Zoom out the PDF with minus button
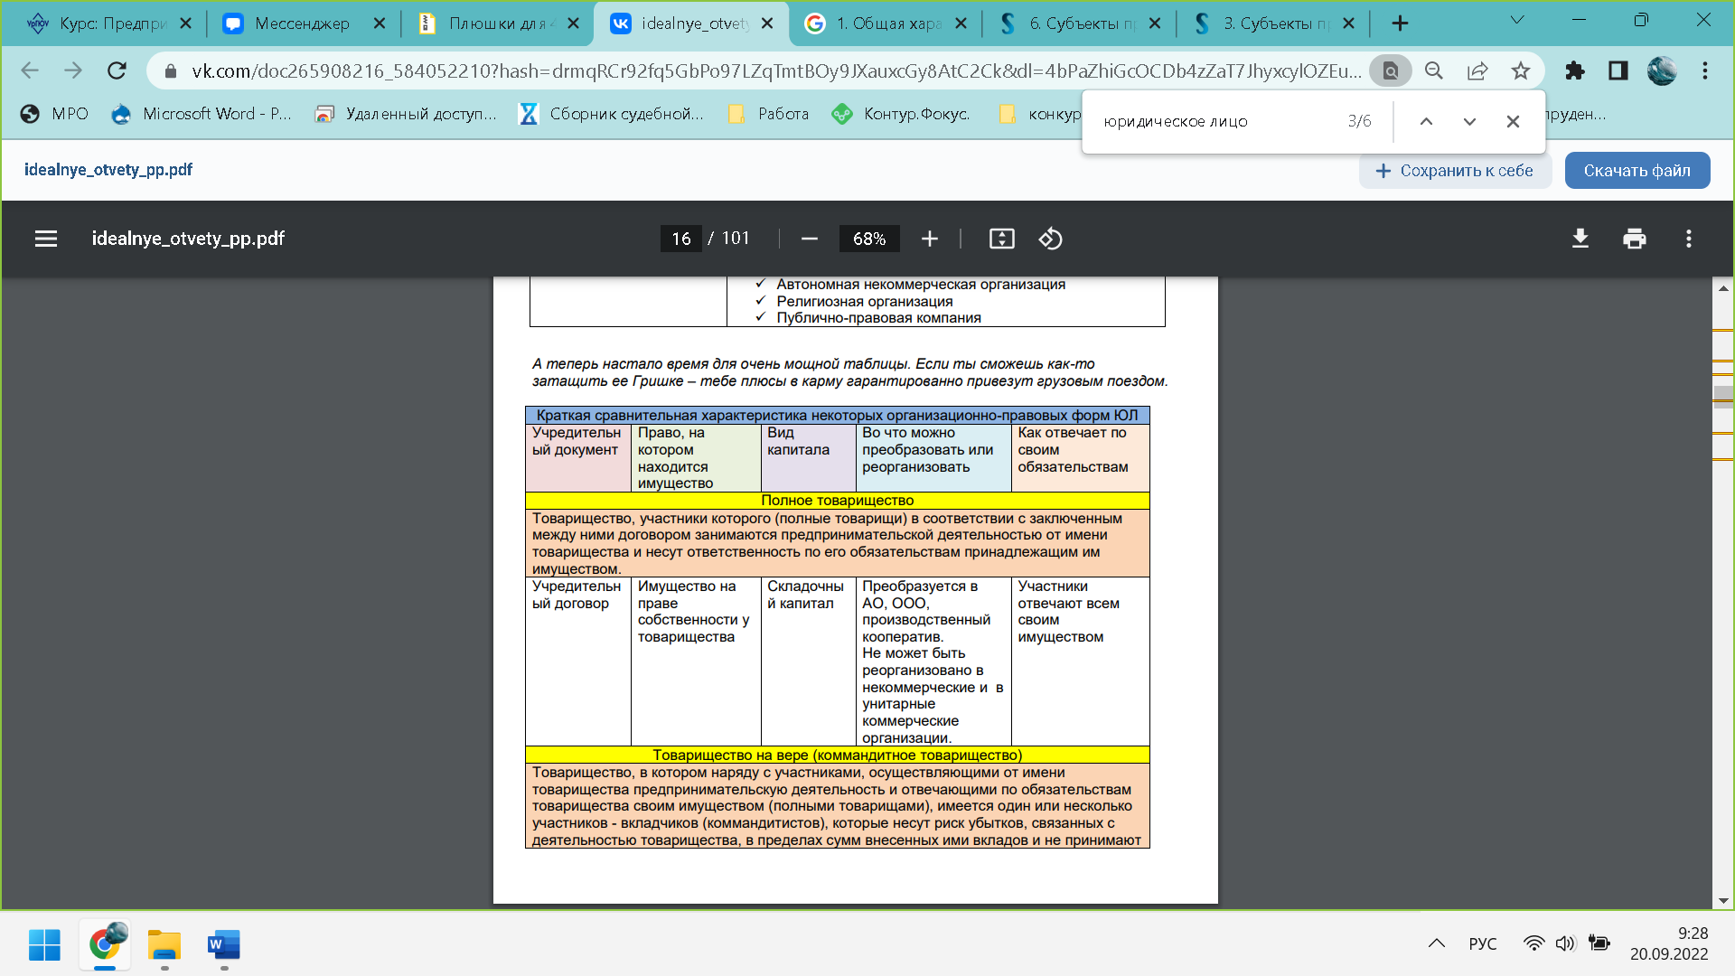Image resolution: width=1735 pixels, height=976 pixels. tap(810, 239)
